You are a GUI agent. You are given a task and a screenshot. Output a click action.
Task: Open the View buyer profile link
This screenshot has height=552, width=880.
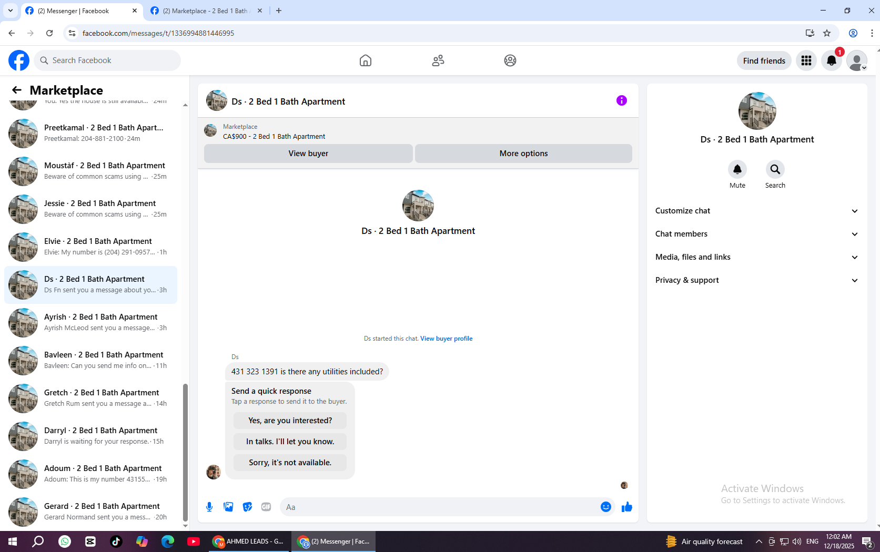click(x=446, y=339)
